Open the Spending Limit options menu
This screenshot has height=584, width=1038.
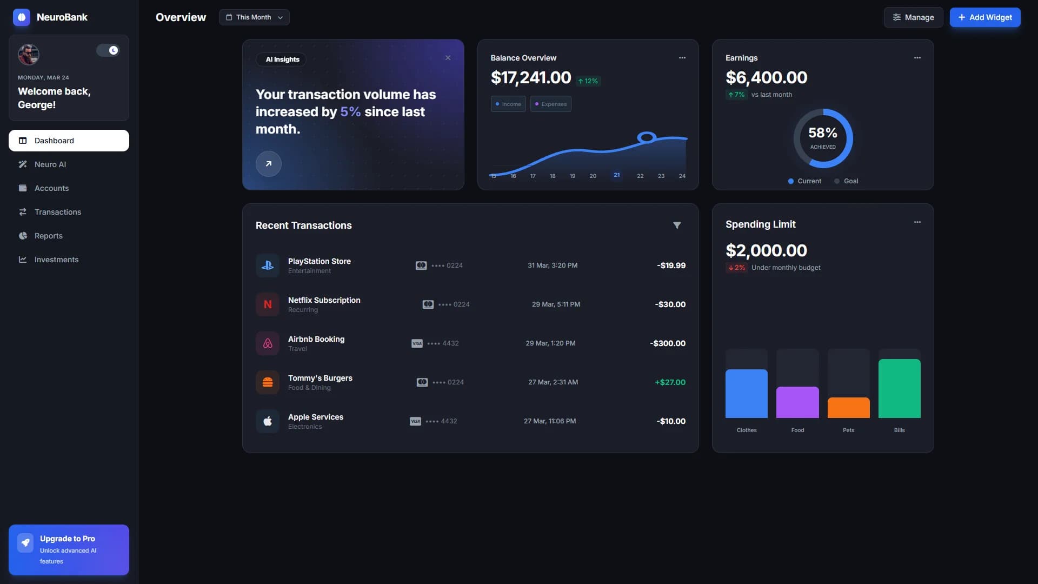tap(917, 222)
